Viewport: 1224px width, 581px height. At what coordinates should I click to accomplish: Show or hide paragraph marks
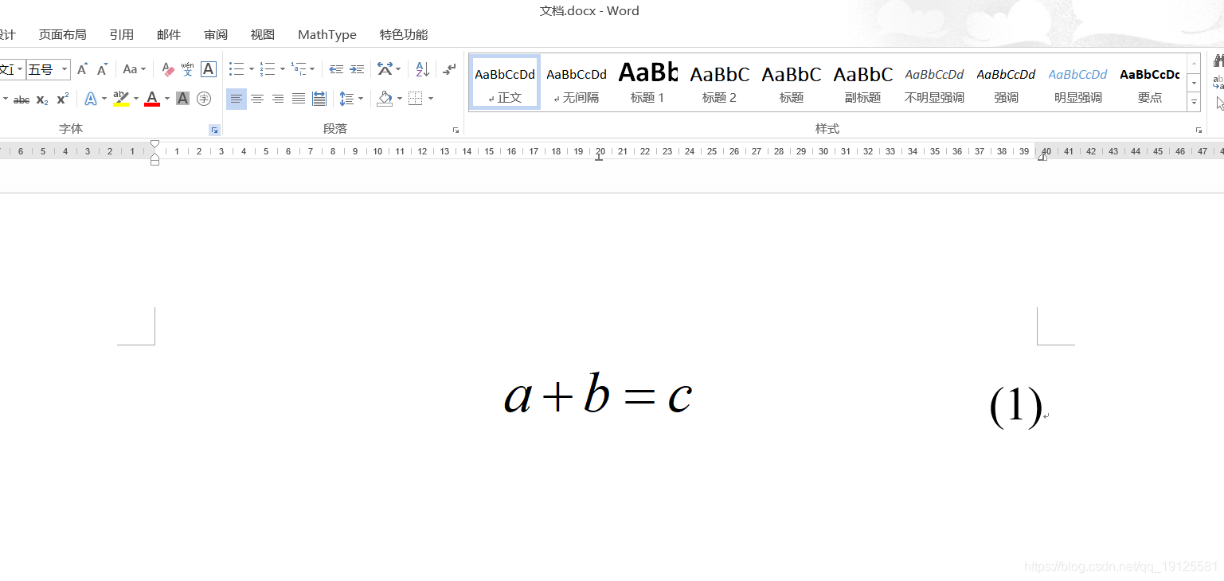coord(450,69)
